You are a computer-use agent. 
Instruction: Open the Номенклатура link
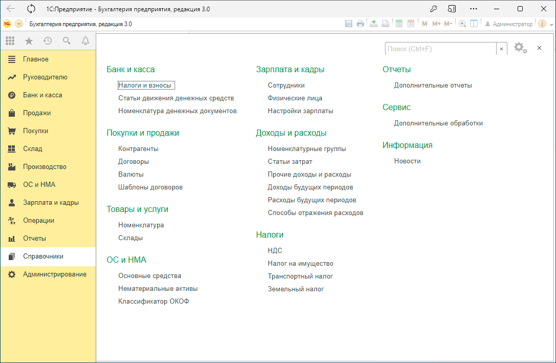click(141, 225)
